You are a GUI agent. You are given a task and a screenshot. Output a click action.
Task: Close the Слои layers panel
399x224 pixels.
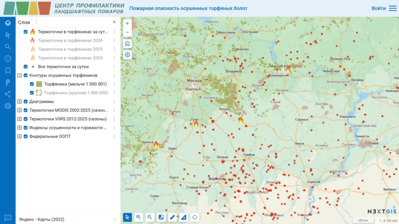point(114,22)
